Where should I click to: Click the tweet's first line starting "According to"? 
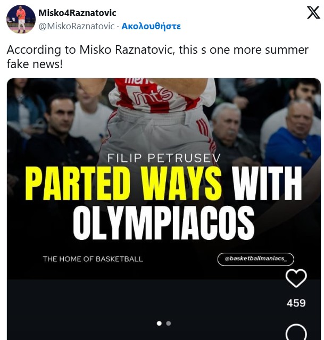(x=157, y=50)
